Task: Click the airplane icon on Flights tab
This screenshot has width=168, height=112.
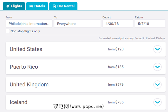Action: tap(8, 6)
